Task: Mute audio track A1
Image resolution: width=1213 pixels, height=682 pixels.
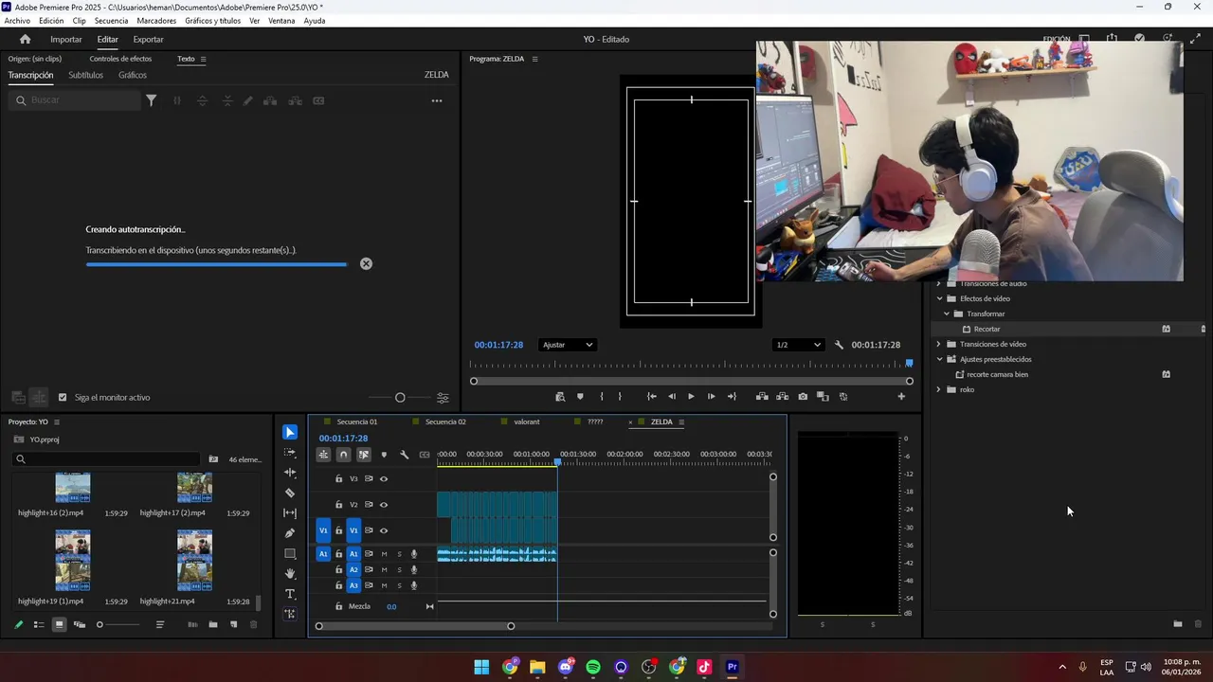Action: (x=384, y=554)
